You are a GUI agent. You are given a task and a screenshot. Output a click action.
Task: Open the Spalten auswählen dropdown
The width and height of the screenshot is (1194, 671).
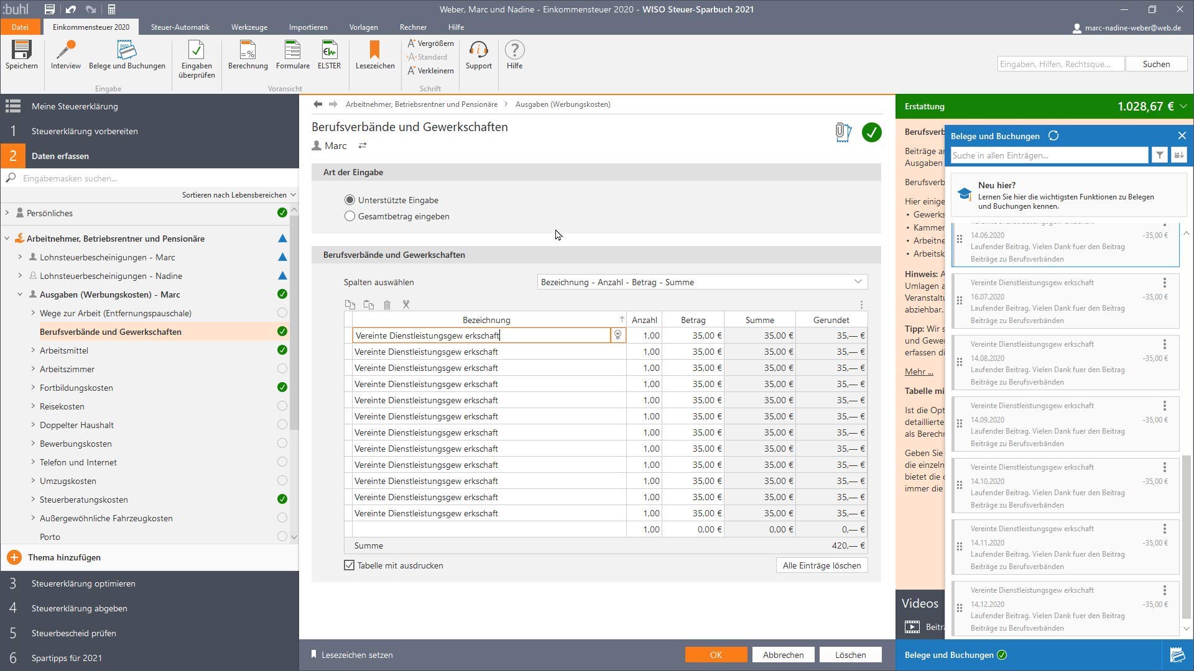click(x=702, y=282)
